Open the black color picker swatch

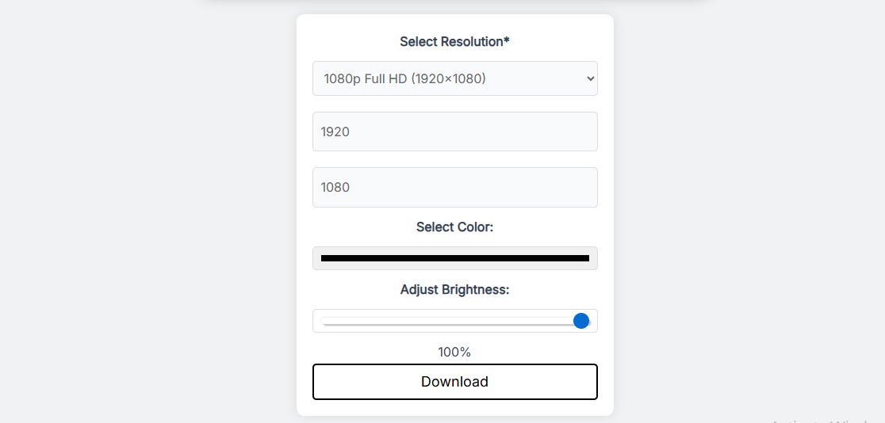tap(454, 258)
